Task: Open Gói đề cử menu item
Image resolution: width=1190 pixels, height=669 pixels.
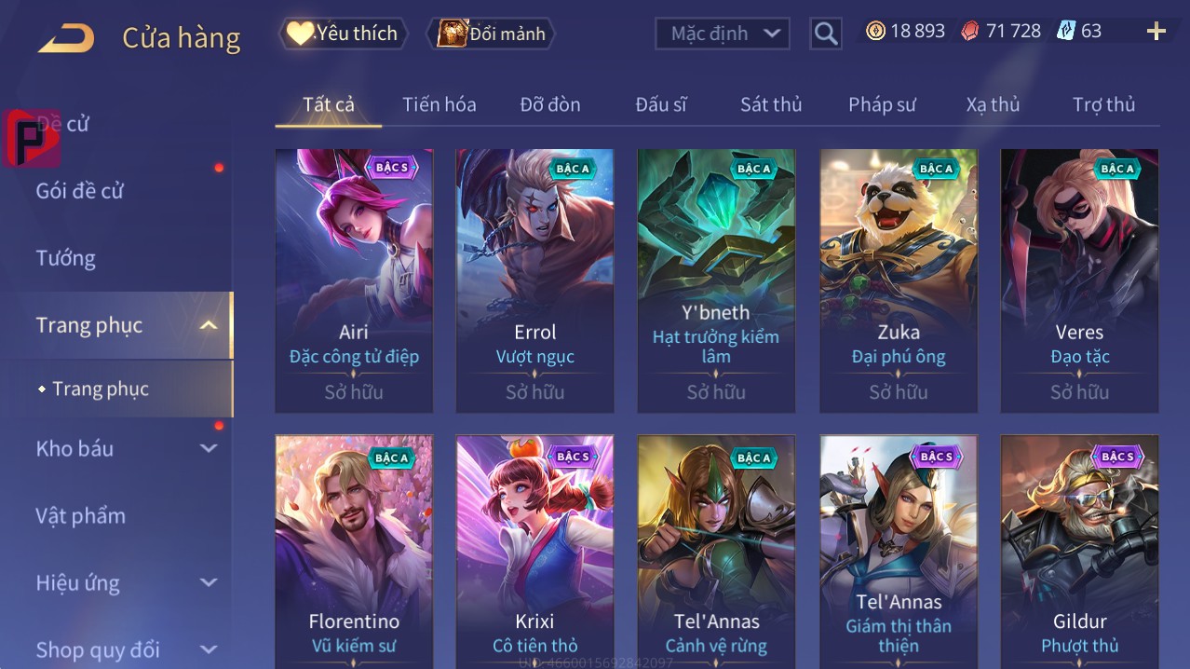Action: click(x=80, y=191)
